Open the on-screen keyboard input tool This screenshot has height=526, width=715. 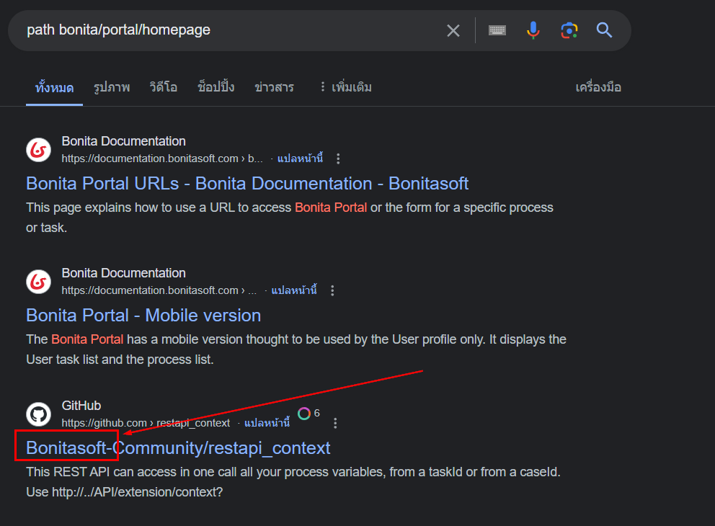(497, 30)
